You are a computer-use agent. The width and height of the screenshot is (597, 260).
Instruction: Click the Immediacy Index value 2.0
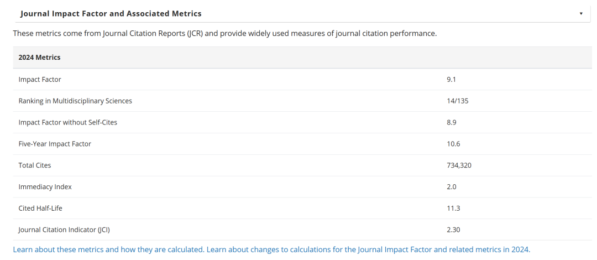point(451,187)
